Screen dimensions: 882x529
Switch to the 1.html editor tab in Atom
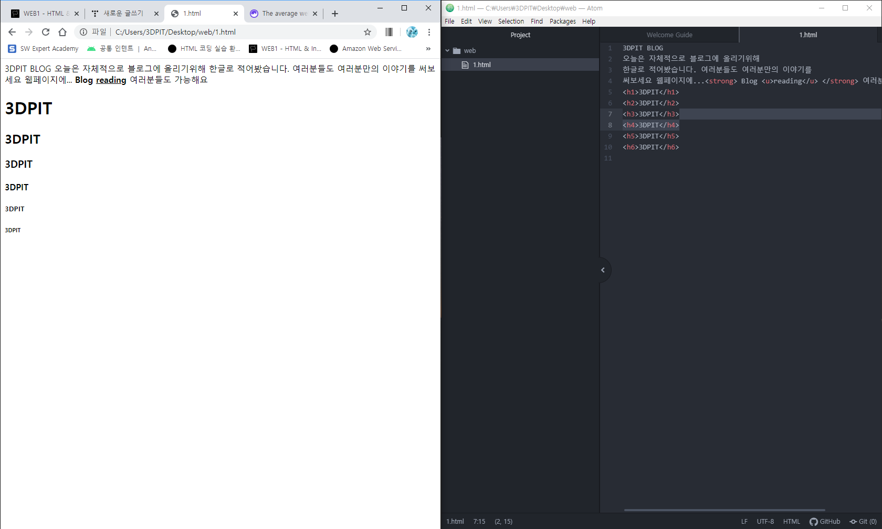(x=808, y=35)
